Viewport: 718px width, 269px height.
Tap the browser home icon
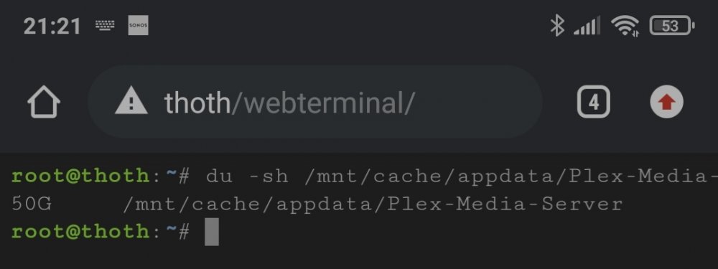44,103
